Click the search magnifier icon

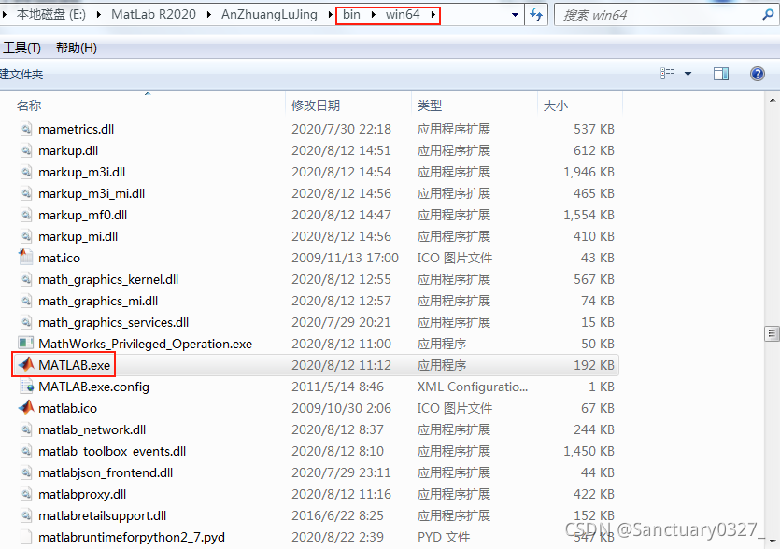768,15
